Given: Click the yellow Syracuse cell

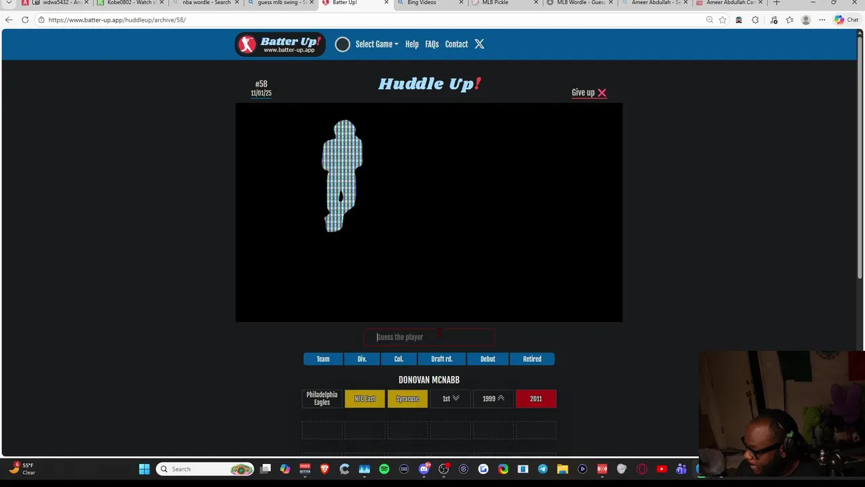Looking at the screenshot, I should click(x=407, y=398).
